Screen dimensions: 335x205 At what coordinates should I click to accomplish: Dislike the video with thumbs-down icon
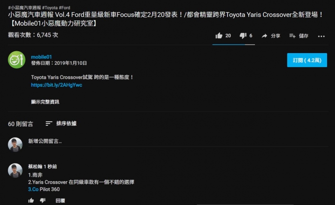point(243,35)
